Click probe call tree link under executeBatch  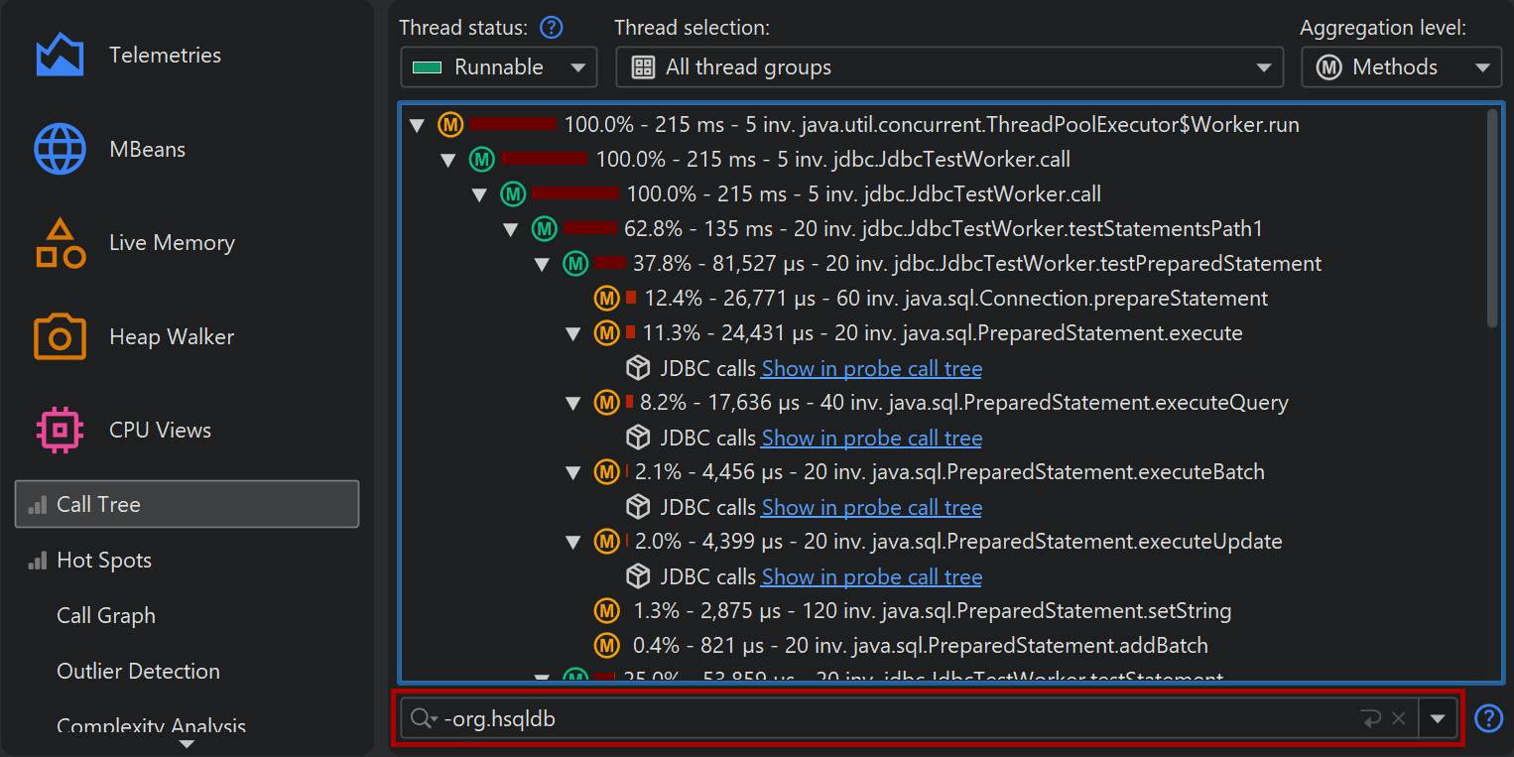[871, 508]
